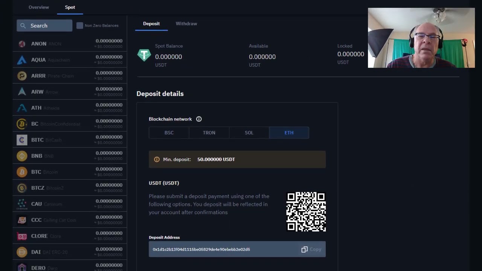
Task: Click the BTCZ coin icon
Action: pyautogui.click(x=22, y=188)
